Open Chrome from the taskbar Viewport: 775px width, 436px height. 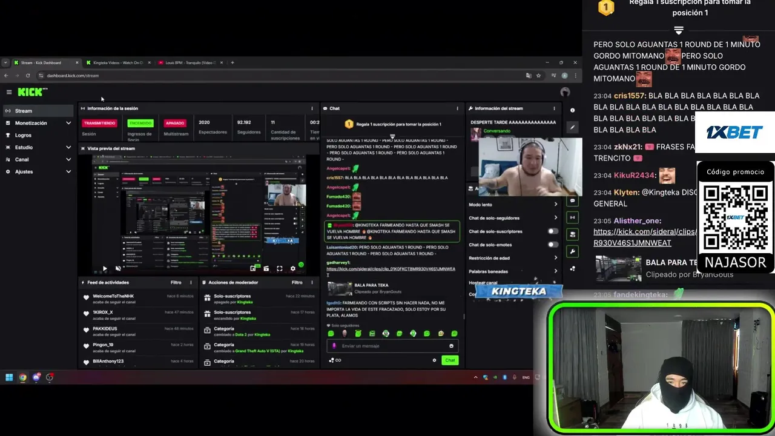[22, 377]
